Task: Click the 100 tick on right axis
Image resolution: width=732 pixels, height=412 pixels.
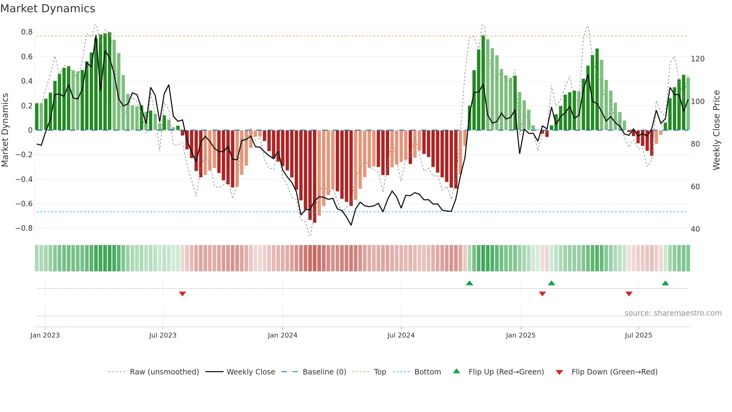Action: 698,101
